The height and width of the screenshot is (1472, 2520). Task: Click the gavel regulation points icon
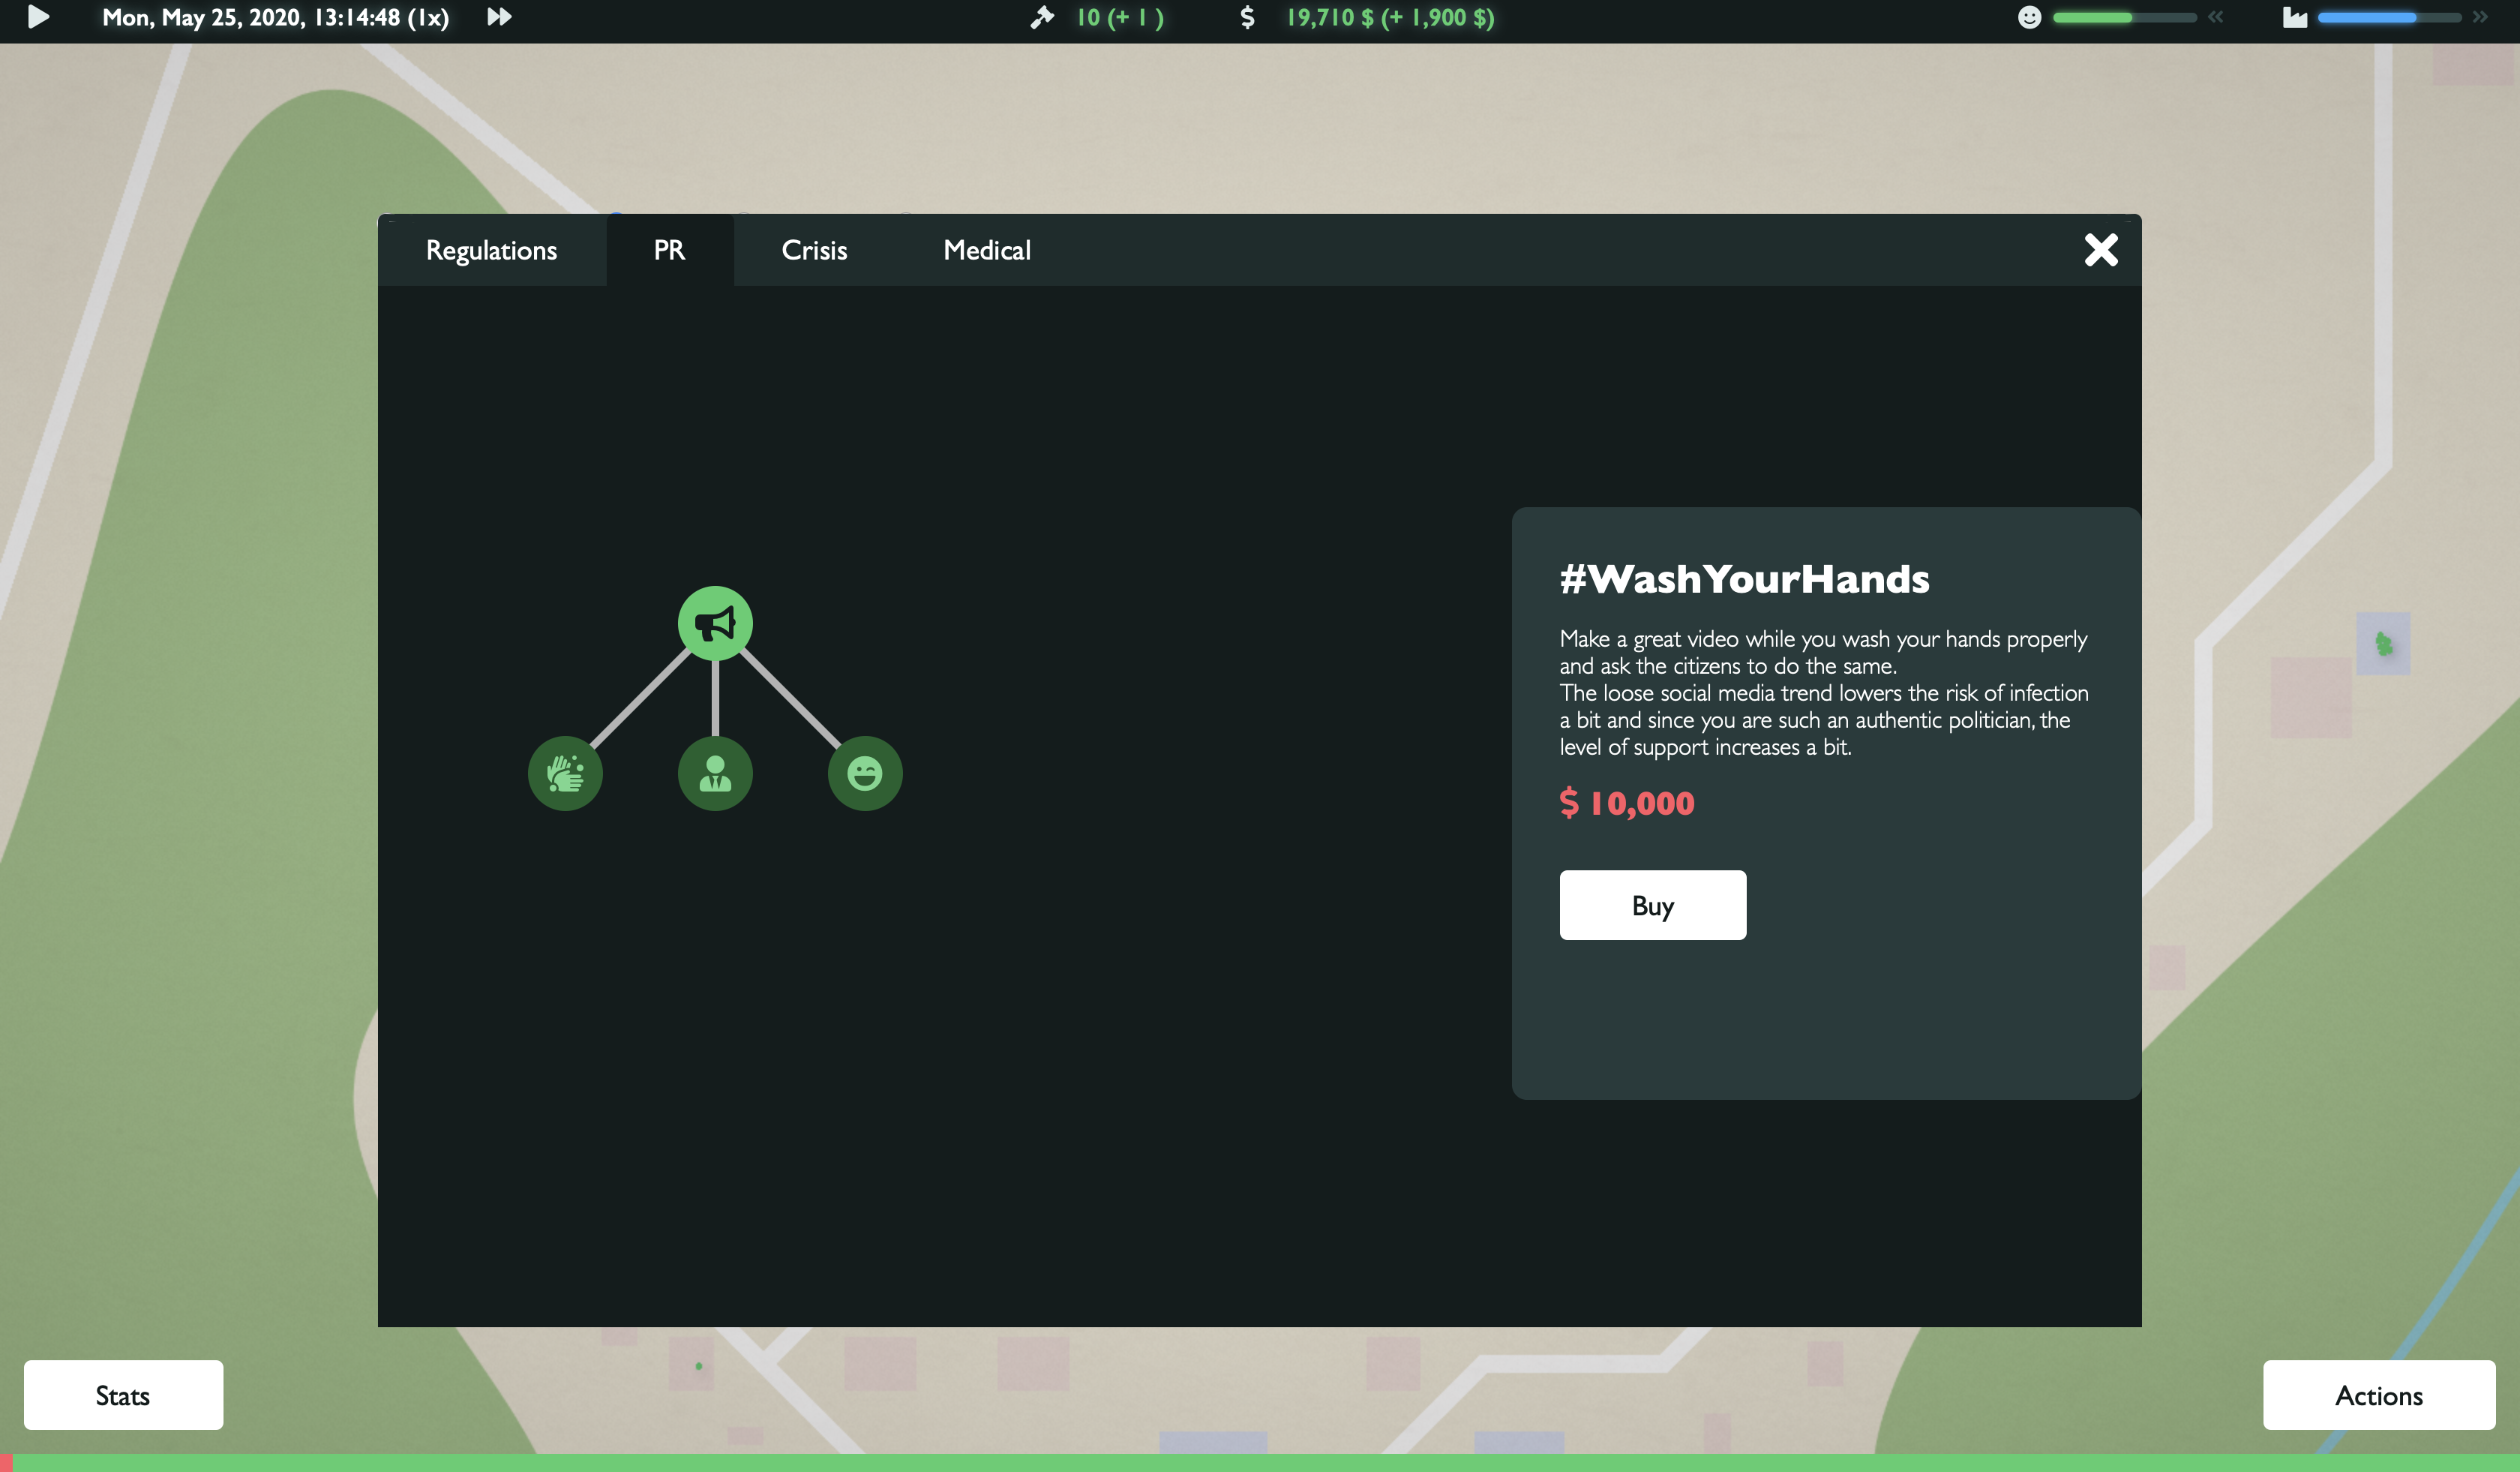tap(1042, 17)
